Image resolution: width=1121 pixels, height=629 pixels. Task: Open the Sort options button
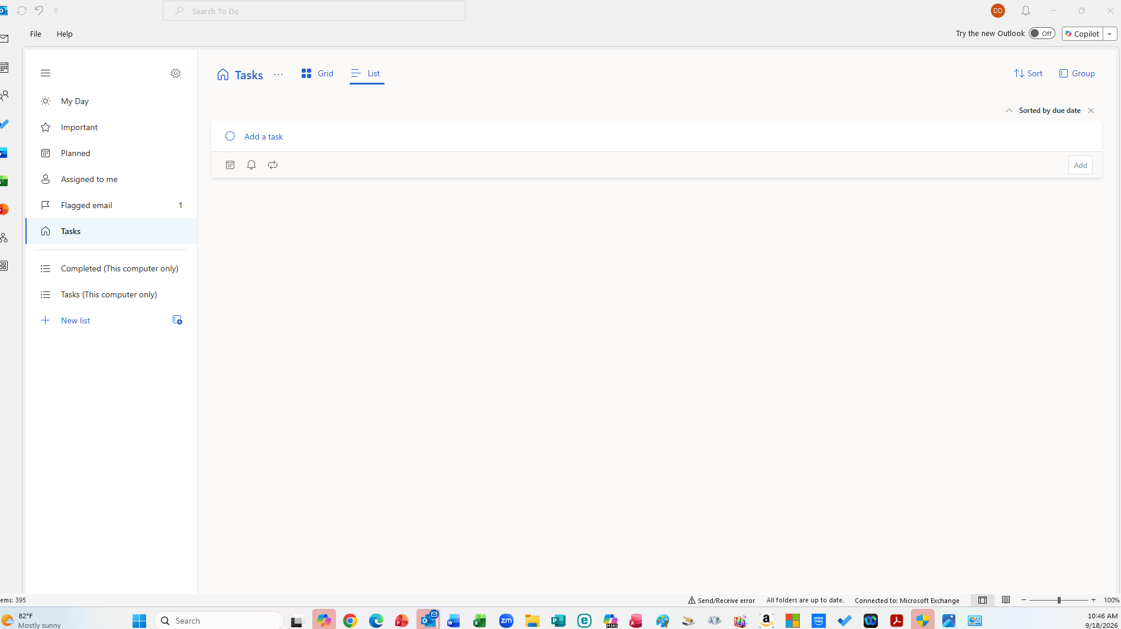[1028, 73]
